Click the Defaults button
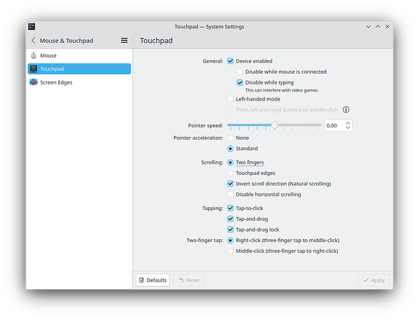Viewport: 419px width, 320px height. tap(153, 280)
